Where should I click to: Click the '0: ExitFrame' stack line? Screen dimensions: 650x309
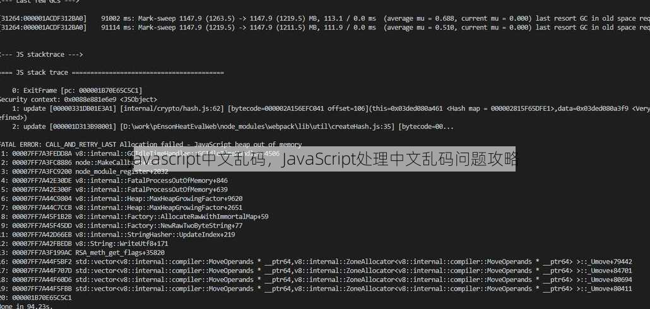(77, 90)
